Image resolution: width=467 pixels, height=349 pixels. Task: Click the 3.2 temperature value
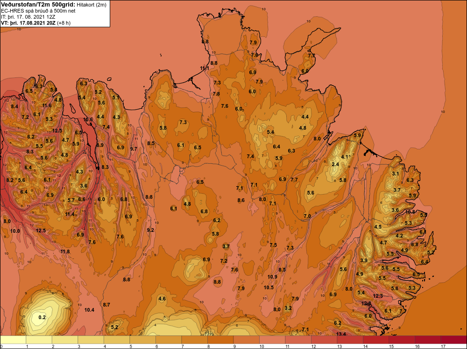click(x=288, y=308)
